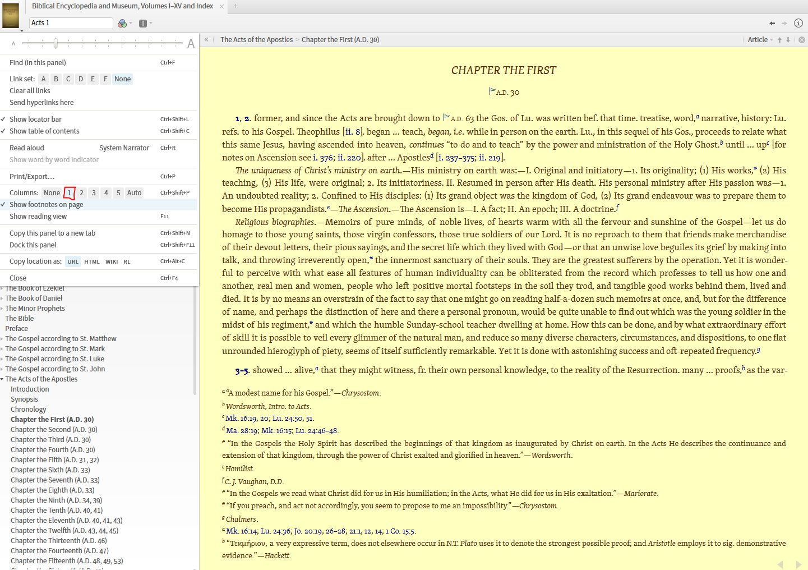The width and height of the screenshot is (808, 570).
Task: Set link set to None
Action: (122, 79)
